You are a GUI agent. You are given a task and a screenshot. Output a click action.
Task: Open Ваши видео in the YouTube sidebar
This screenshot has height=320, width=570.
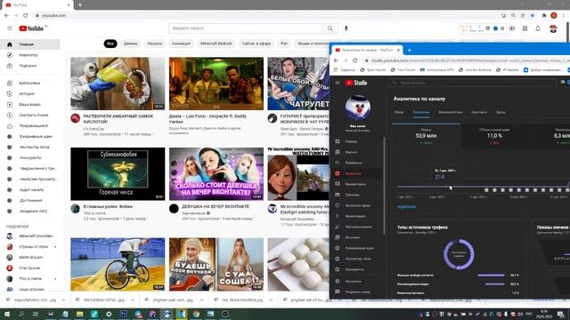29,105
